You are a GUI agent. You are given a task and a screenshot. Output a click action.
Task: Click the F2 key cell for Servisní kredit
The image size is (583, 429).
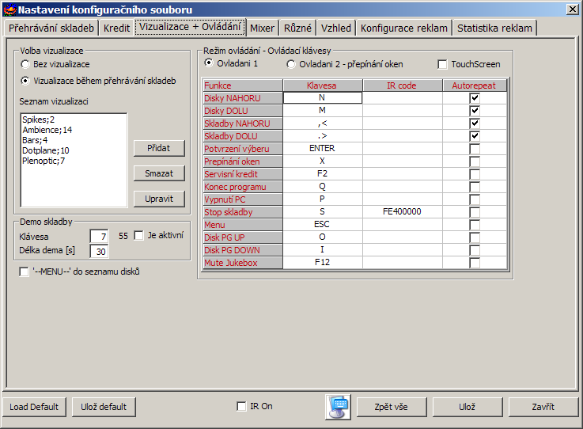323,174
